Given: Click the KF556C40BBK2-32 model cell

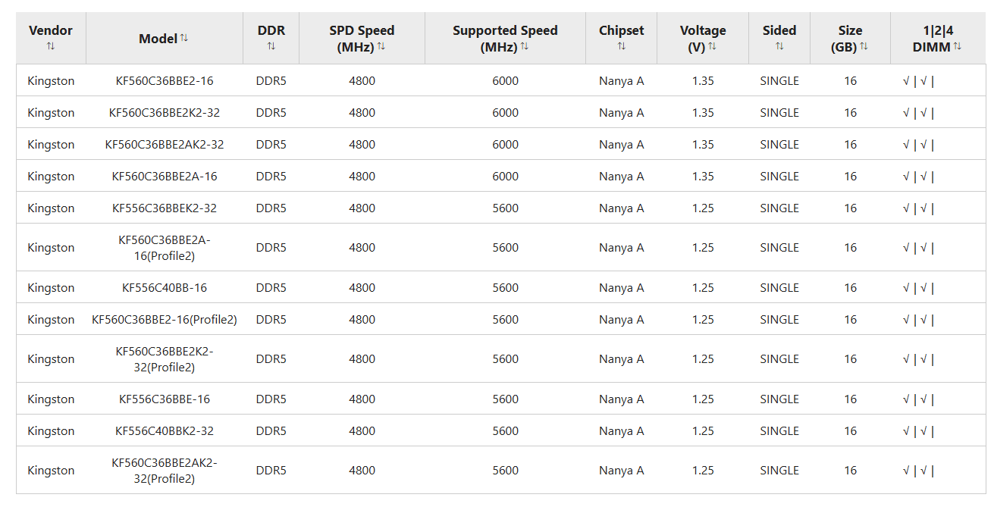Looking at the screenshot, I should 165,430.
